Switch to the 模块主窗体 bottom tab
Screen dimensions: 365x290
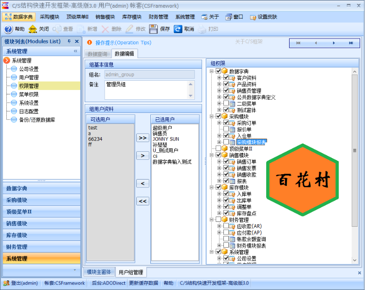[x=99, y=272]
